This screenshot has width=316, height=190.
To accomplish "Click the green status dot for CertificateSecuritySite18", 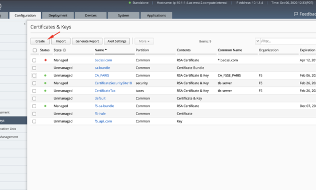I will tap(45, 83).
